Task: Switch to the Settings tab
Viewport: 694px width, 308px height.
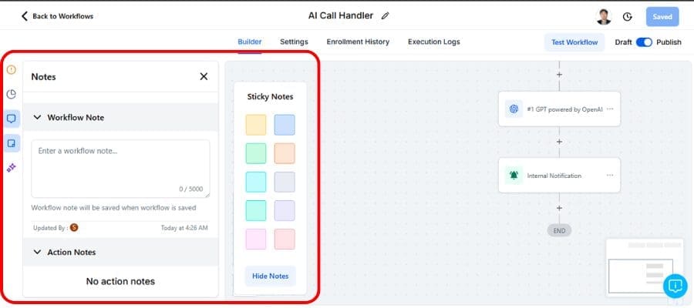Action: (294, 42)
